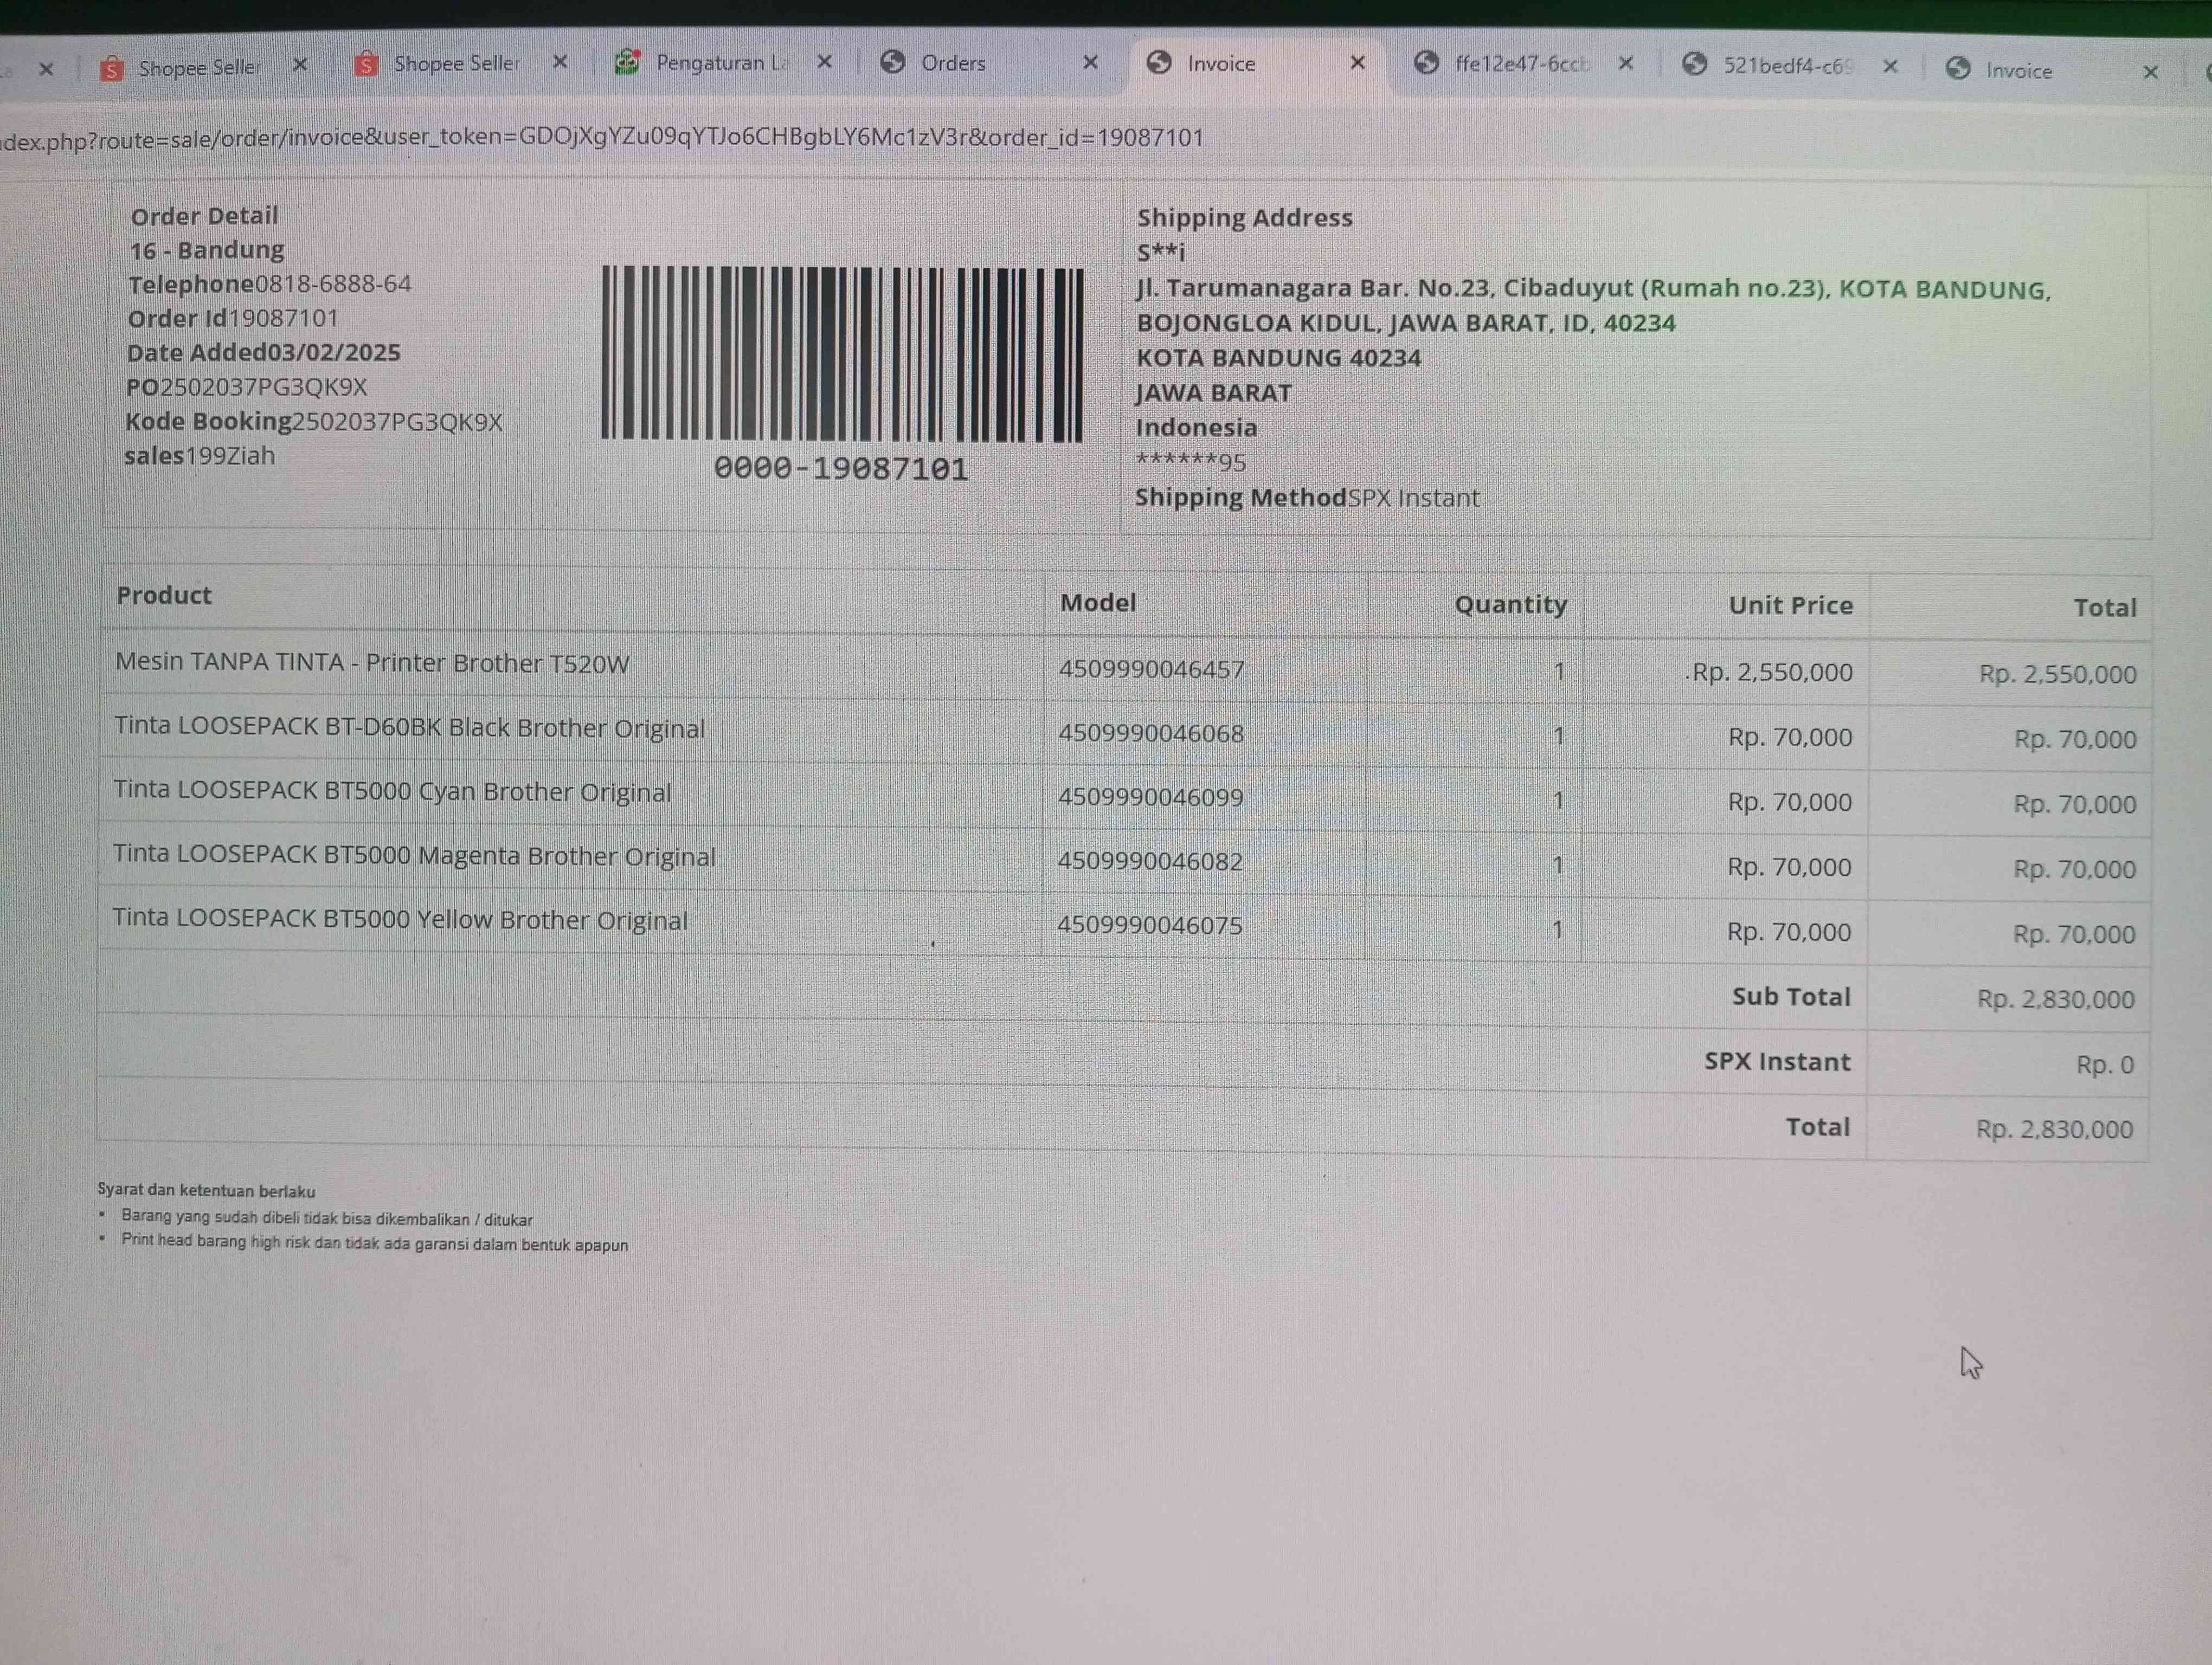This screenshot has width=2212, height=1665.
Task: Click Printer Brother T520W product row
Action: coord(372,663)
